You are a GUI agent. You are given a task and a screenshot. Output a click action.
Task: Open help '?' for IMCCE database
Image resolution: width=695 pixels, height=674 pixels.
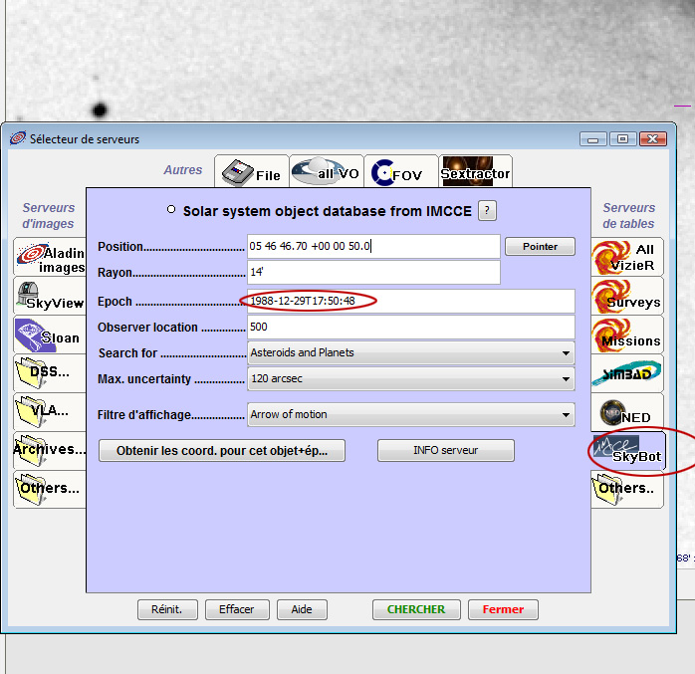click(487, 210)
